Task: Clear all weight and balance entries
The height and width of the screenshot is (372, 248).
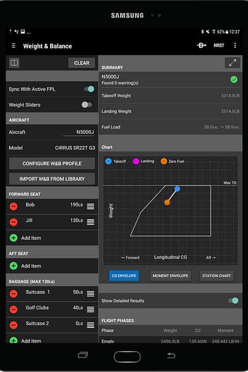Action: tap(82, 63)
